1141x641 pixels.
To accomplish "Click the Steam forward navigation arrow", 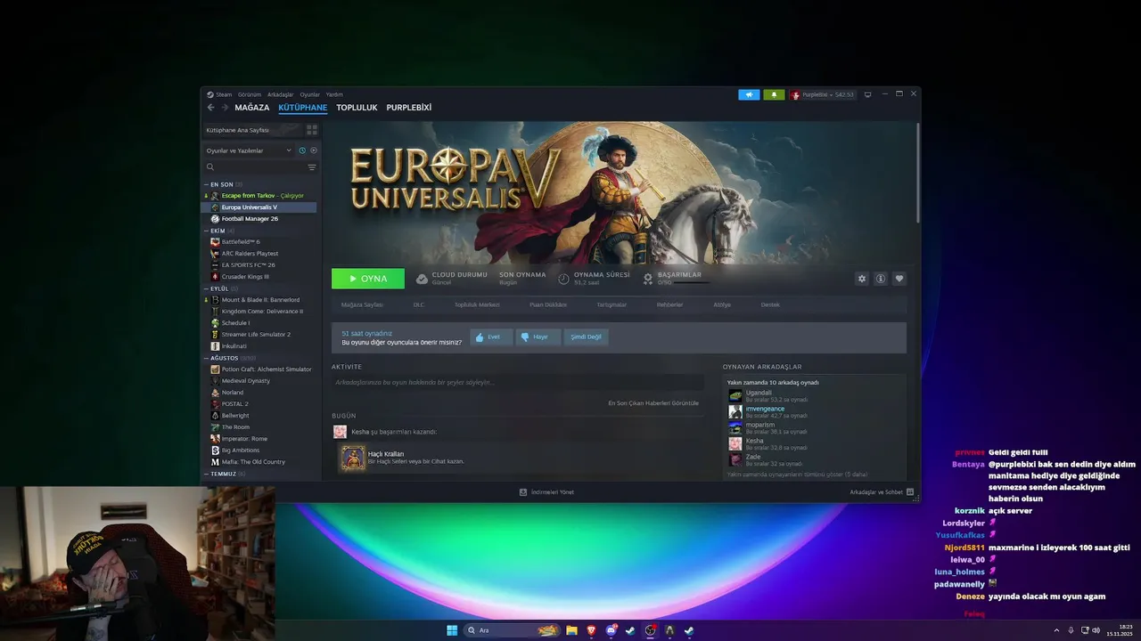I will point(225,108).
